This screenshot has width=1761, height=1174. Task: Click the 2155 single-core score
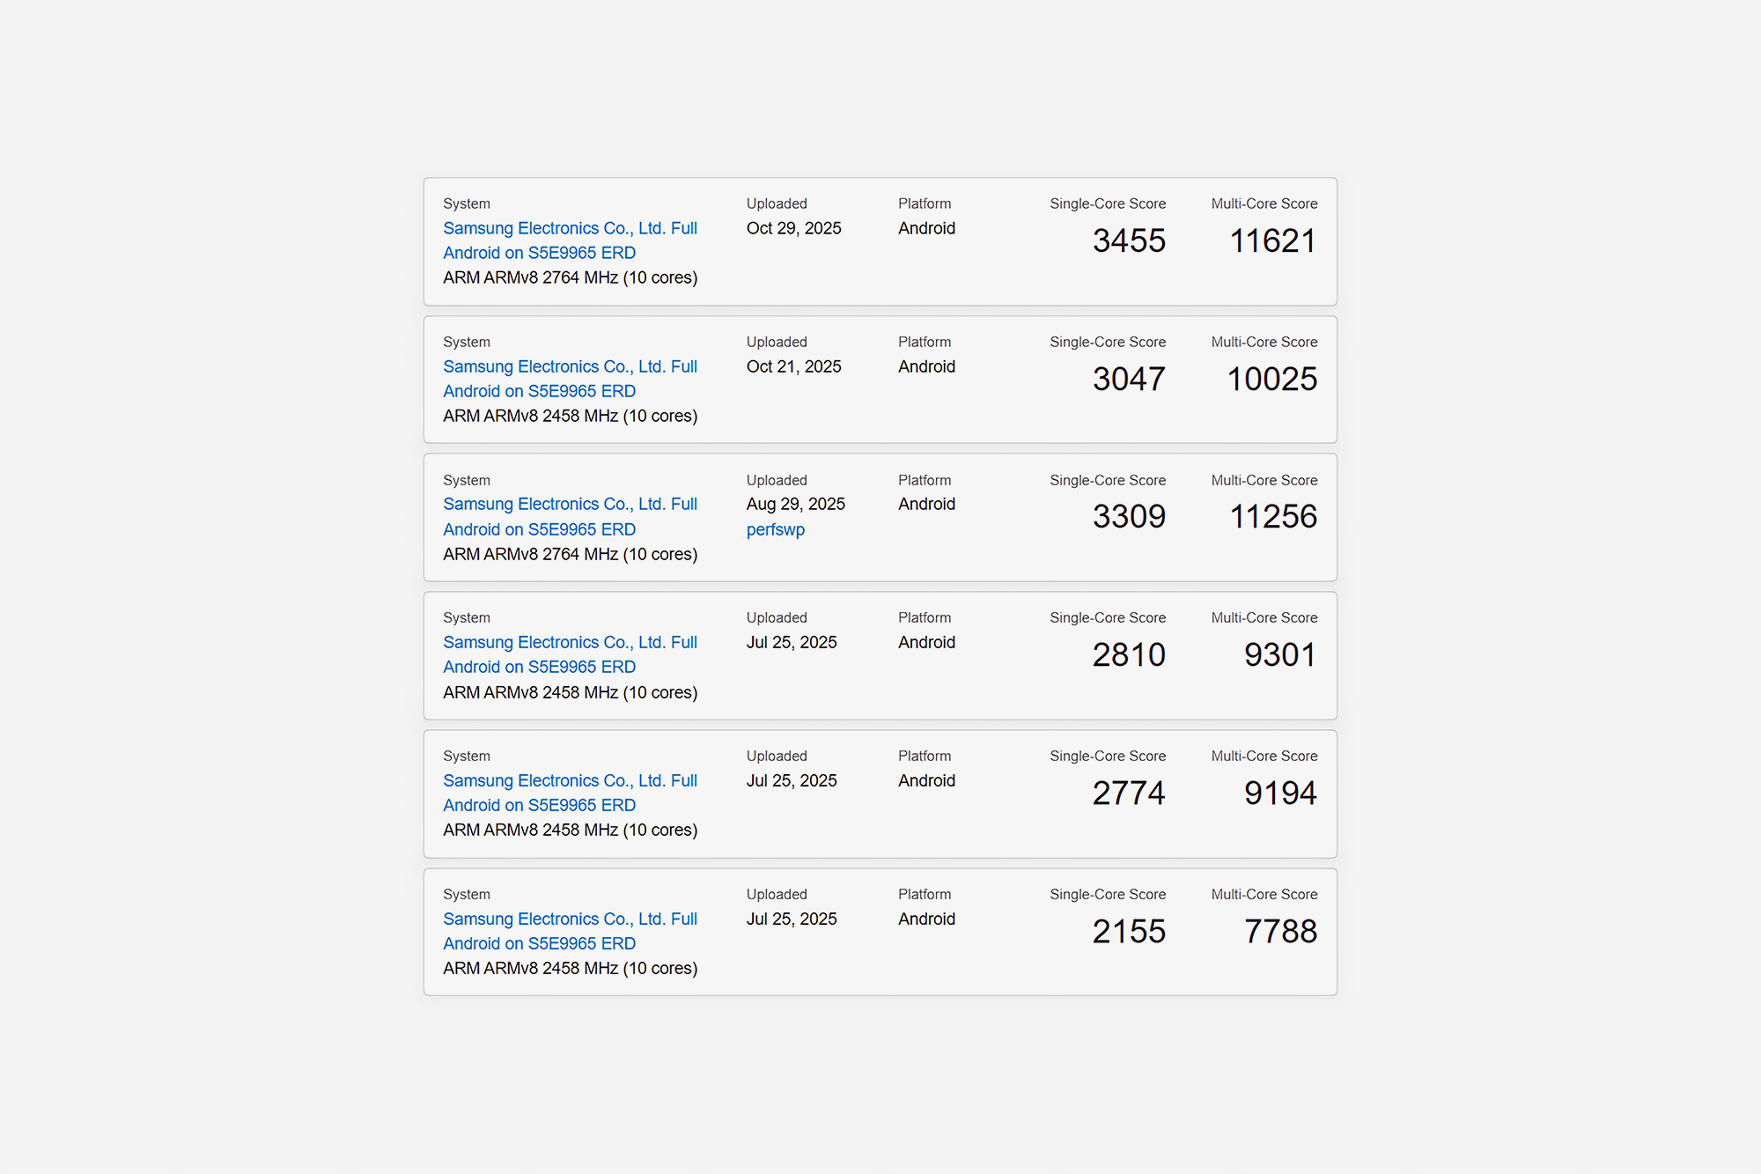(1129, 931)
